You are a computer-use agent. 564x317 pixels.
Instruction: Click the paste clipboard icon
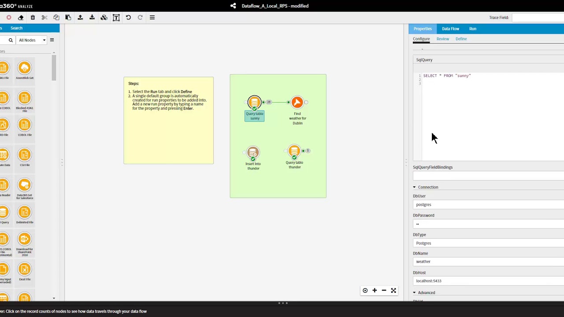pos(68,18)
